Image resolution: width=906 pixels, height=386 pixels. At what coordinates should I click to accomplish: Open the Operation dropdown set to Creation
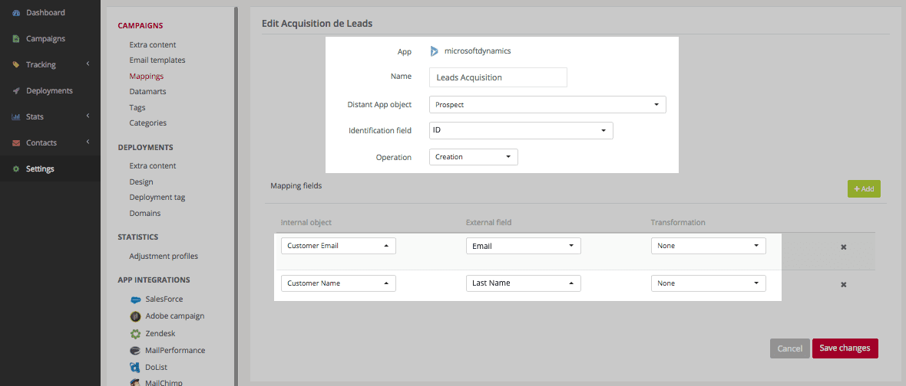coord(474,157)
